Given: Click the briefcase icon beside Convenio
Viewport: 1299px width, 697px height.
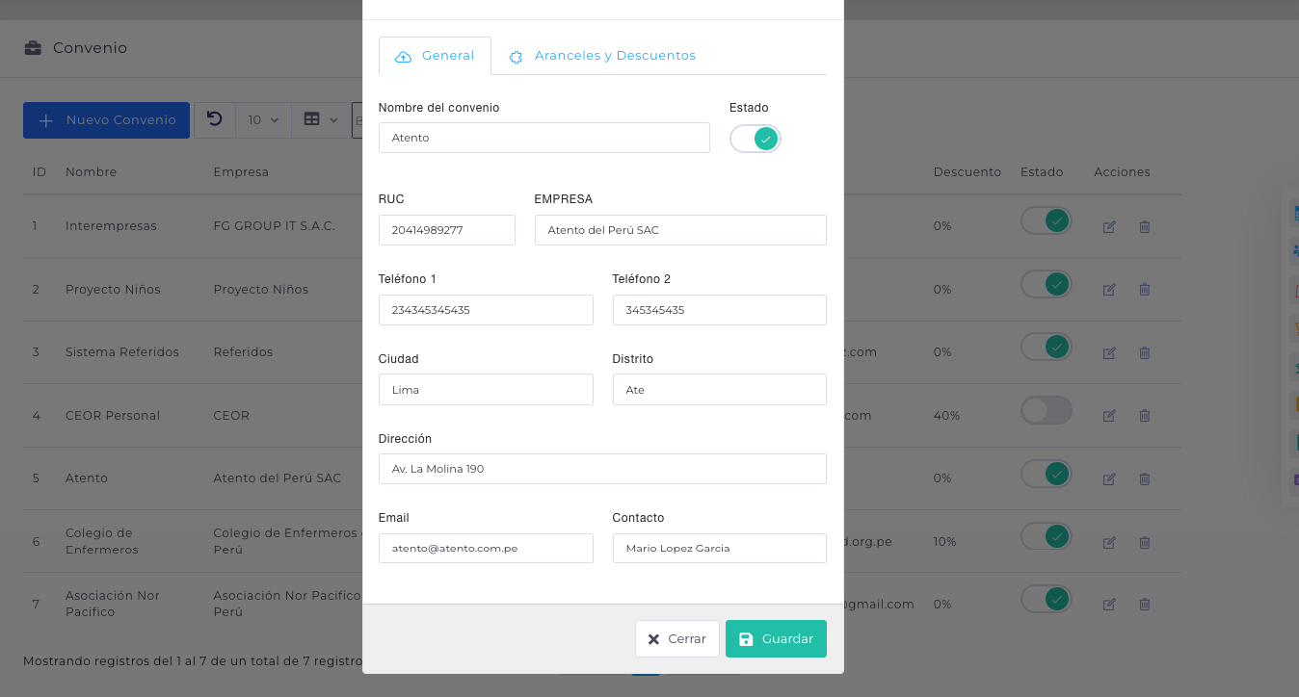Looking at the screenshot, I should point(33,48).
